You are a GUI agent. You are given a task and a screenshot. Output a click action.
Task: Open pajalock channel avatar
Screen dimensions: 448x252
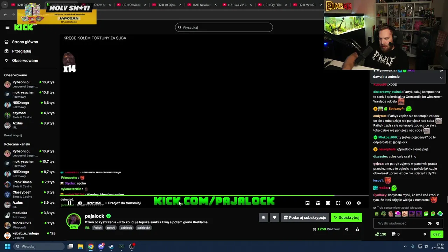pyautogui.click(x=73, y=220)
